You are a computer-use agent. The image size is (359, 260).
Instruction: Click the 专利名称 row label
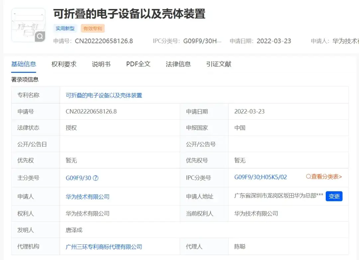(x=28, y=95)
